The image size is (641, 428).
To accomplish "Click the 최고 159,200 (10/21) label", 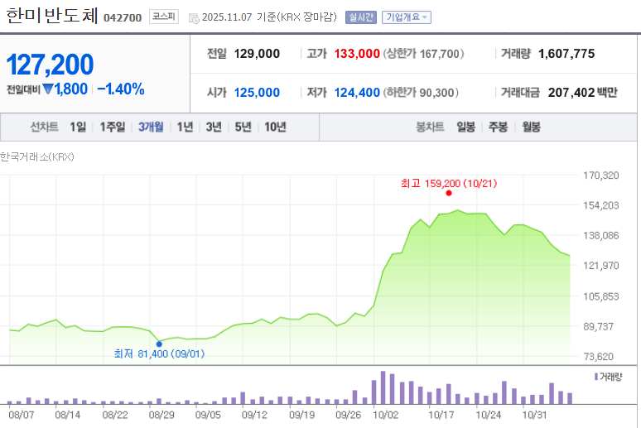I will 449,183.
